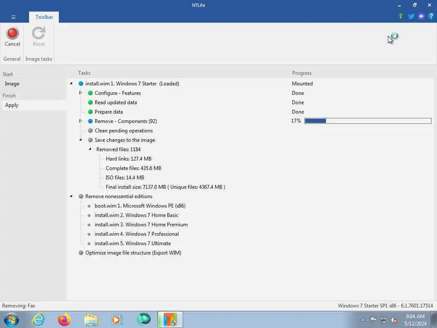The image size is (437, 328).
Task: Click gray dot beside Save changes to image
Action: pos(90,140)
